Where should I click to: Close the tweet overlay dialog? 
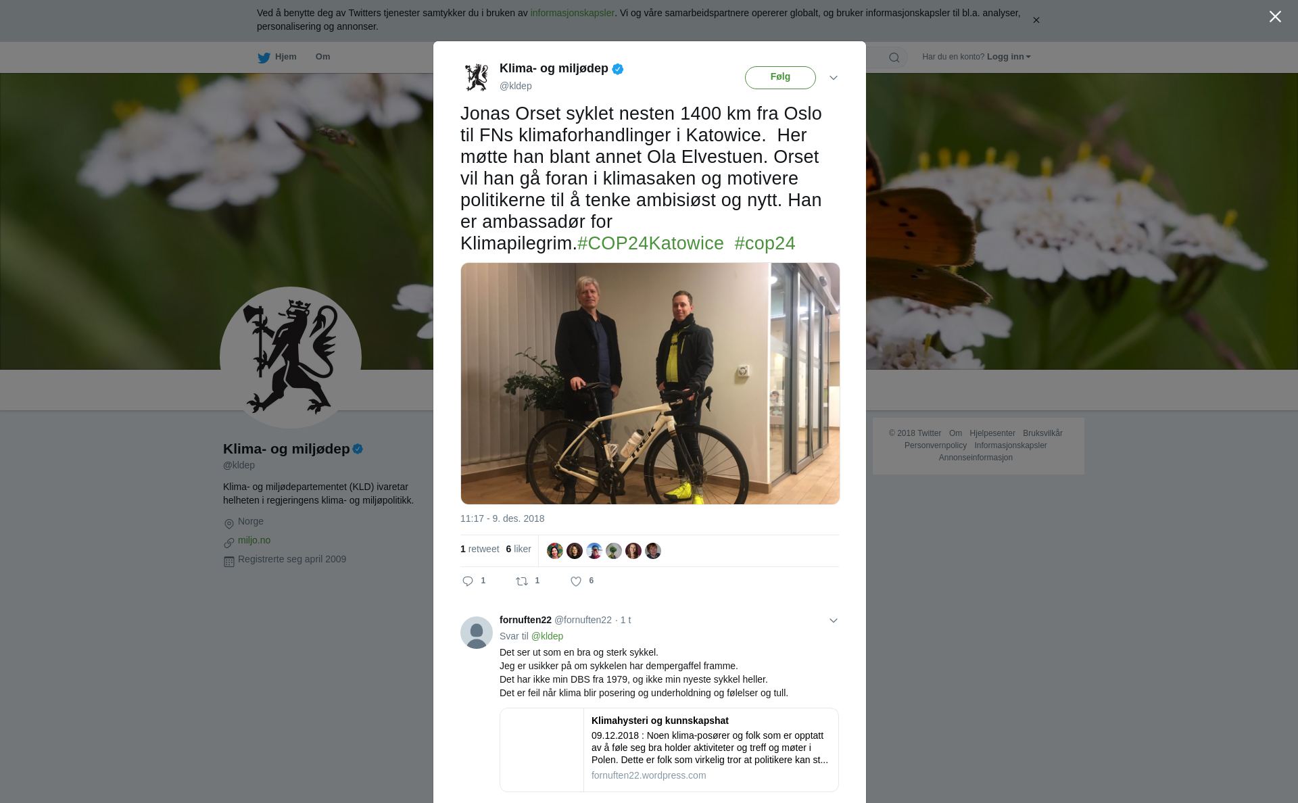click(x=1275, y=17)
